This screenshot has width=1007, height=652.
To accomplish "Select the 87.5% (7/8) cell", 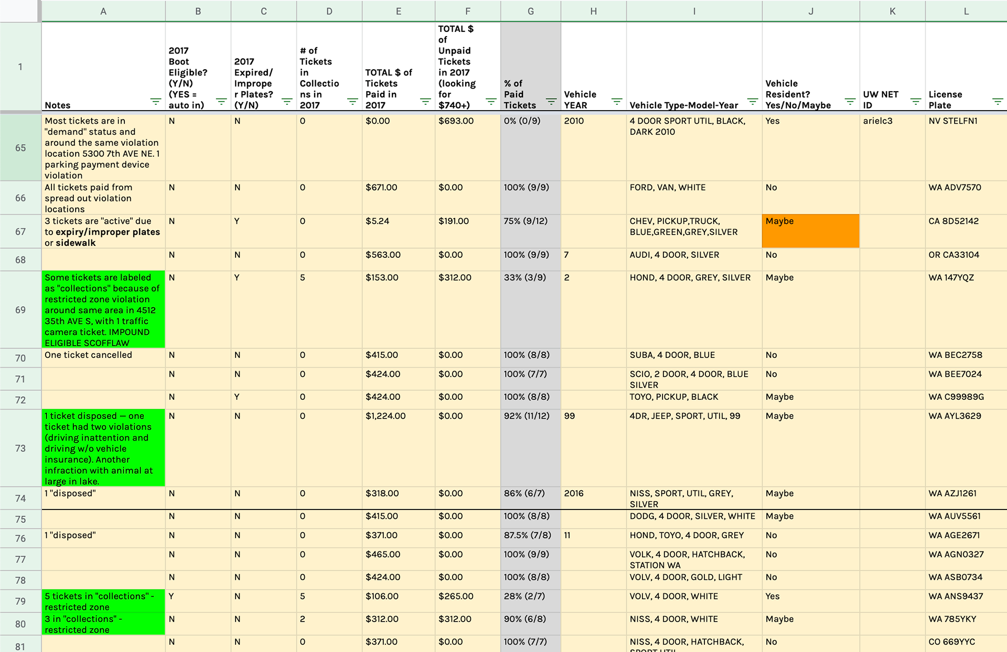I will pos(531,538).
